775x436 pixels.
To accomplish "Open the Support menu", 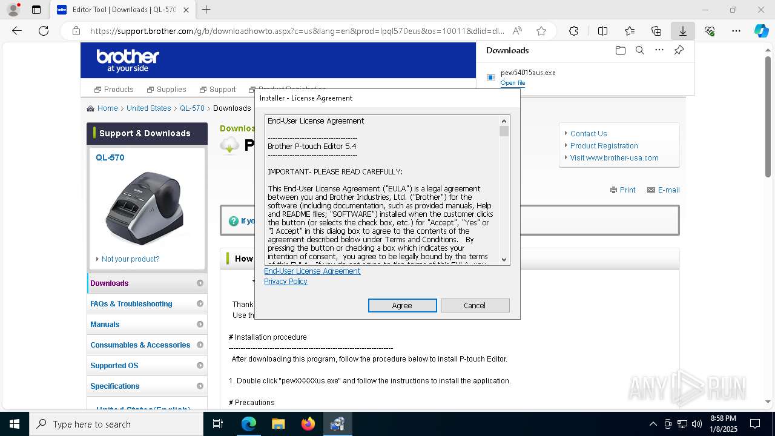I will pos(218,90).
